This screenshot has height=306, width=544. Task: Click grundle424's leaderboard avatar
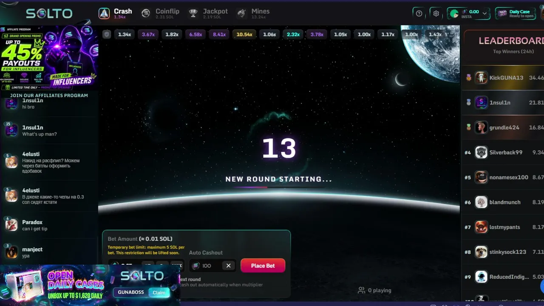481,127
